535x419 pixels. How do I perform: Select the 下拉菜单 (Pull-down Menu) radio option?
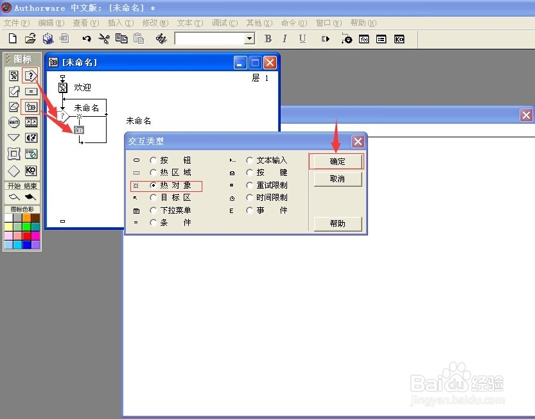point(153,210)
